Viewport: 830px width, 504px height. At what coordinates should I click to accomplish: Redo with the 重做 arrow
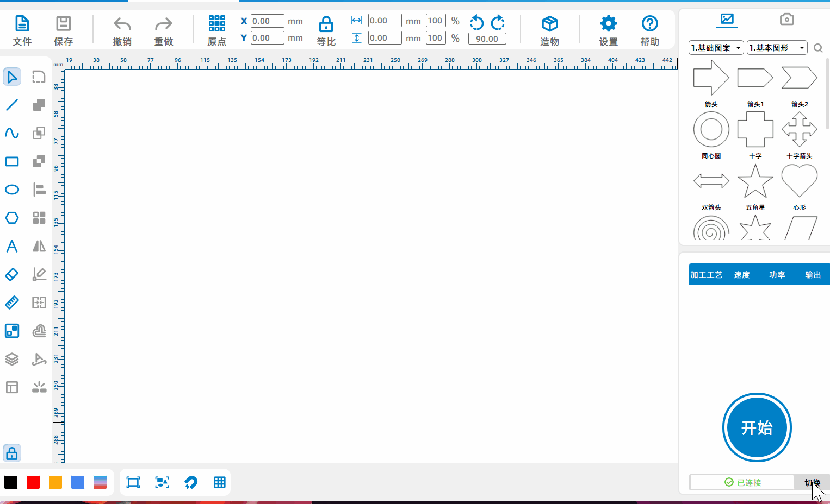pos(164,30)
